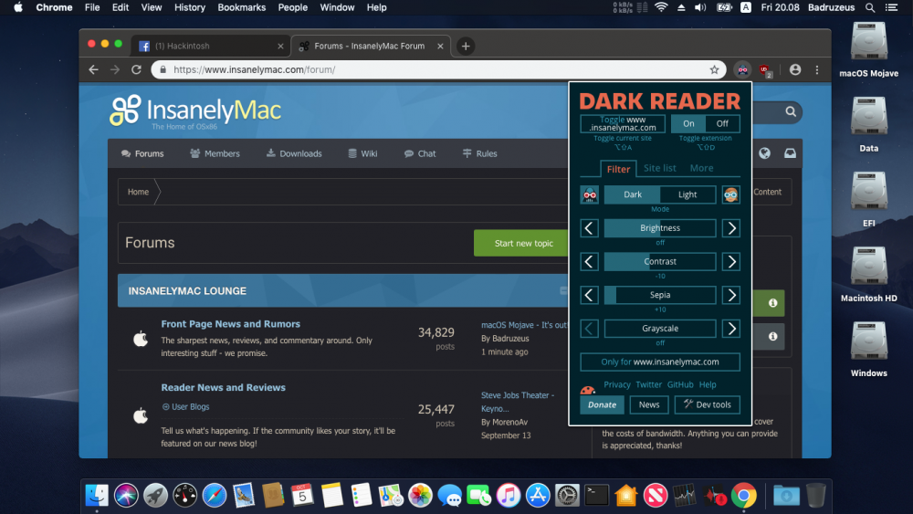Open Dark Reader Dev tools
Image resolution: width=913 pixels, height=514 pixels.
pos(707,404)
